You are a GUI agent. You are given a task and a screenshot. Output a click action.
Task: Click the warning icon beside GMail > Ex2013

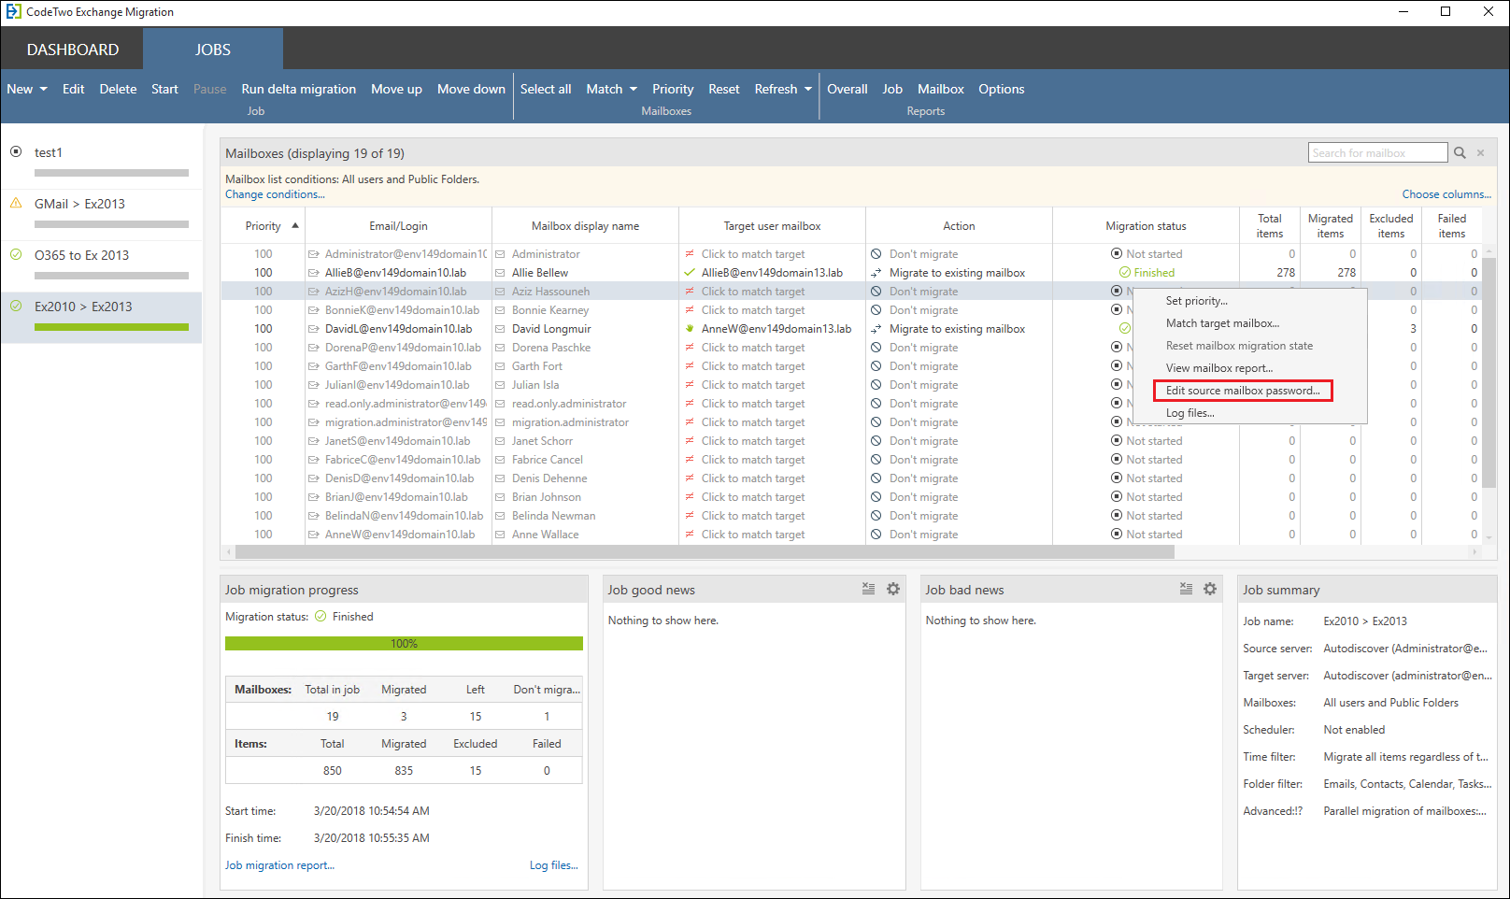(16, 203)
